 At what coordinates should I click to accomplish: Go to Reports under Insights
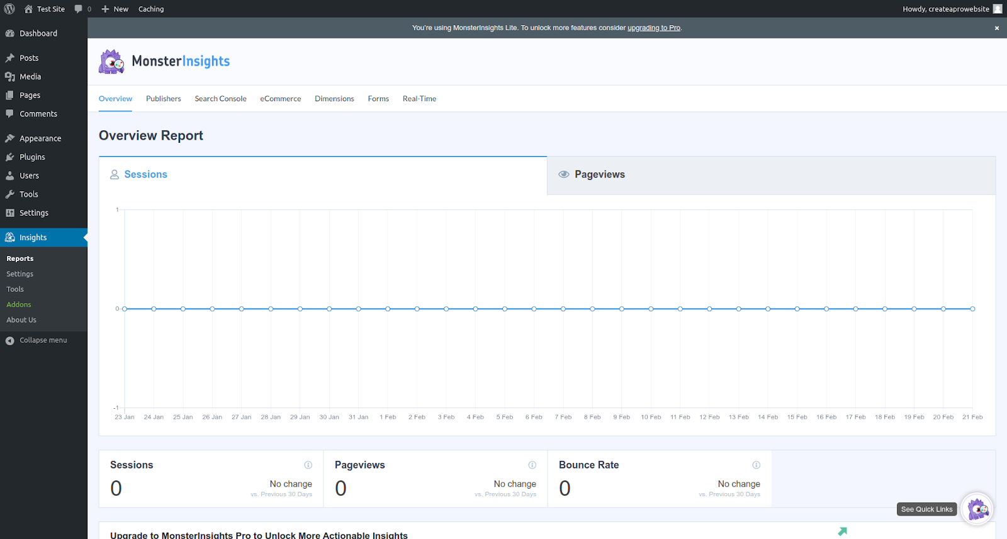click(x=20, y=258)
